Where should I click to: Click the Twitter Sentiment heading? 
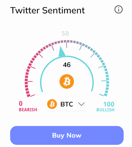[x=48, y=10]
